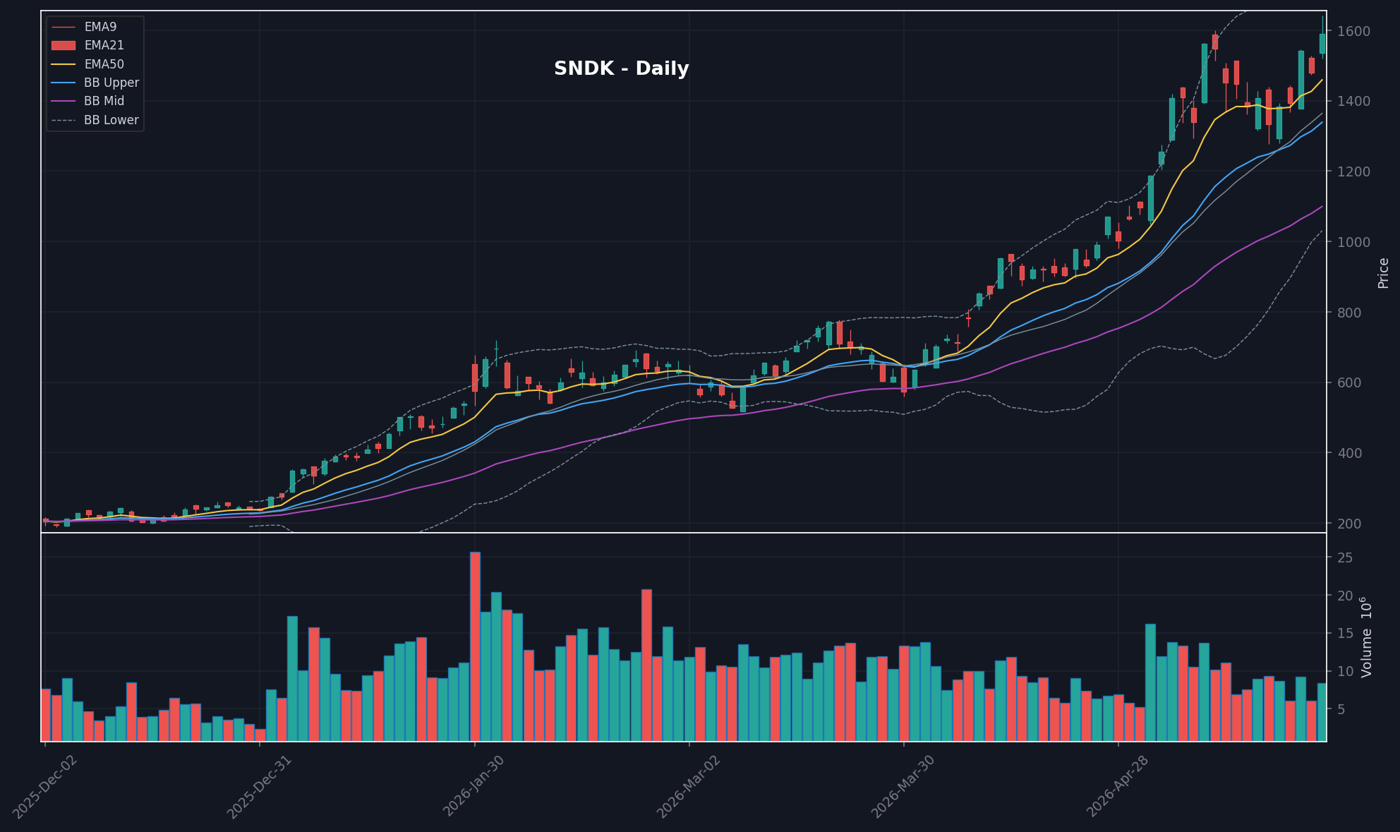Click the 2026-Jan-30 date label

pyautogui.click(x=474, y=786)
